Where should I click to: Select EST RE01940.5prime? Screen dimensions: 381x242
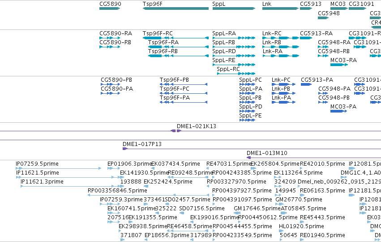click(x=302, y=240)
